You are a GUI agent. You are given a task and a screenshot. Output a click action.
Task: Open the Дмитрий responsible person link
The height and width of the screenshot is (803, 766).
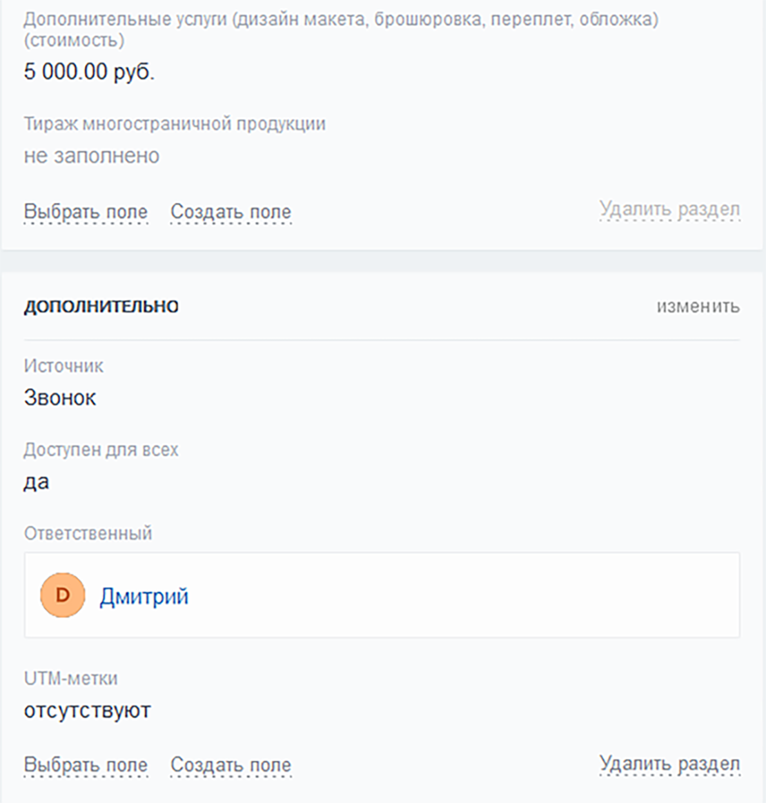point(144,596)
